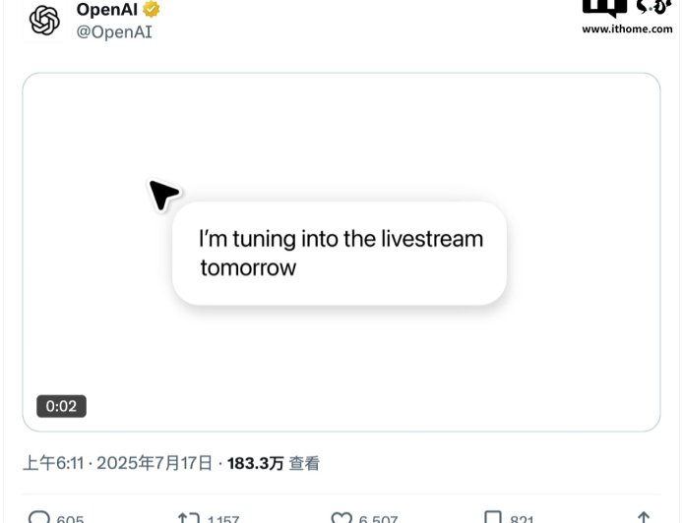Click the 2025年7月17日 date
Screen dimensions: 683x523
coord(155,463)
